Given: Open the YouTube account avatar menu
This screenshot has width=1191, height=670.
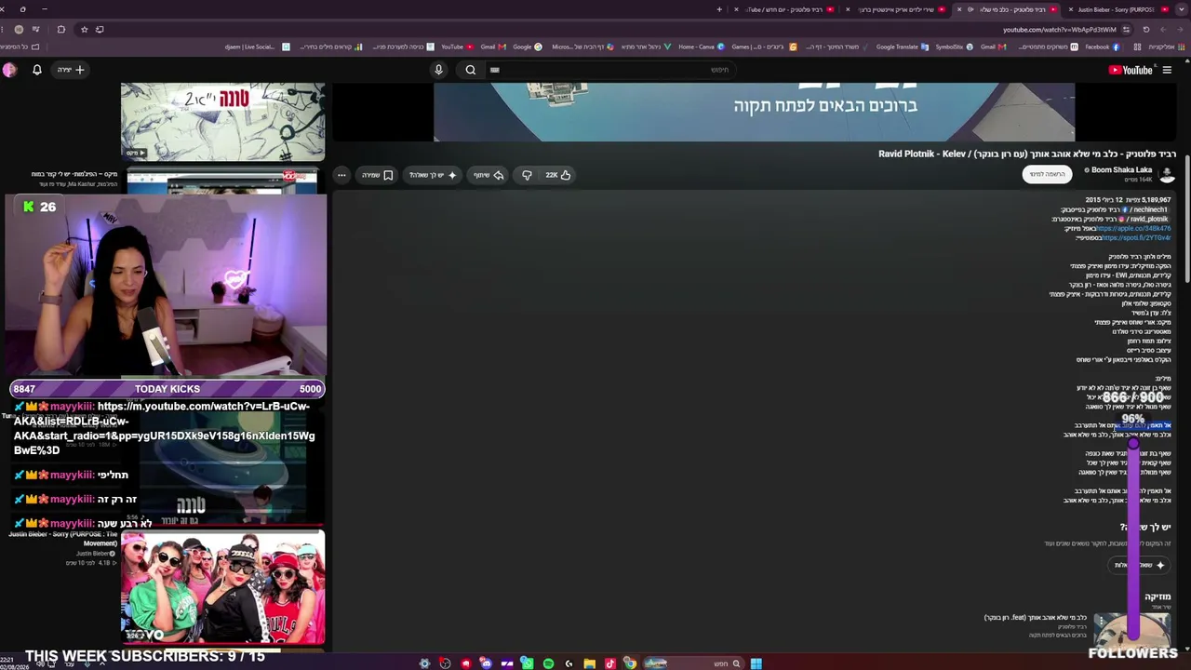Looking at the screenshot, I should [9, 70].
